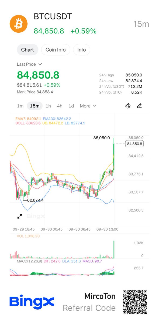This screenshot has height=324, width=159.
Task: Open the Last Price dropdown
Action: tap(29, 64)
